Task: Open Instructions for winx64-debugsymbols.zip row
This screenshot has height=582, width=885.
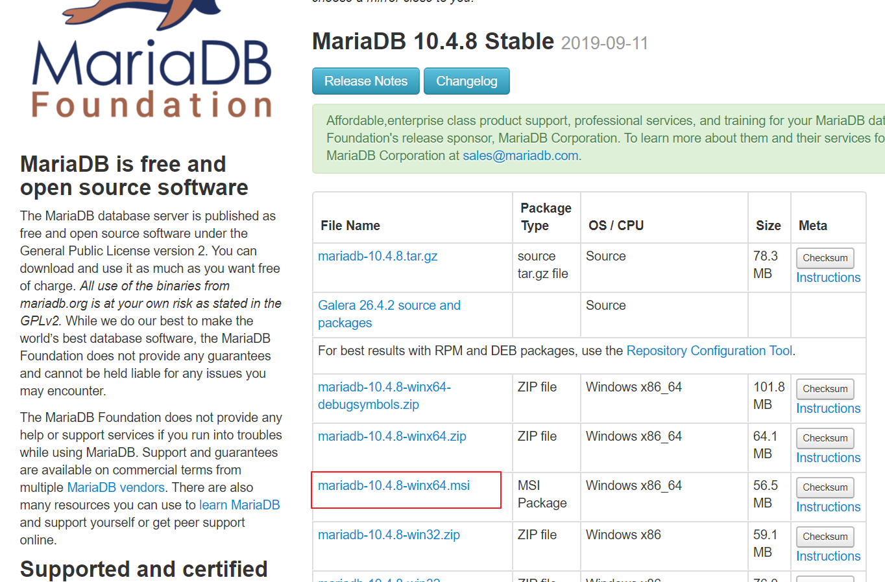Action: coord(829,408)
